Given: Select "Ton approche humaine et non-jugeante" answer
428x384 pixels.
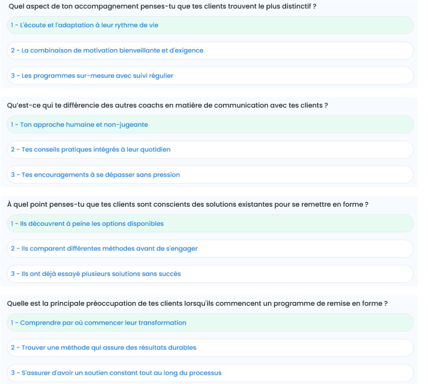Looking at the screenshot, I should (x=210, y=125).
